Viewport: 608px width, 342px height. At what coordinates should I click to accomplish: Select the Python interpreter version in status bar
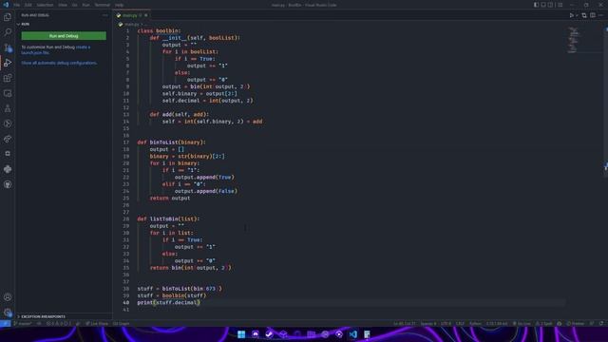coord(497,323)
